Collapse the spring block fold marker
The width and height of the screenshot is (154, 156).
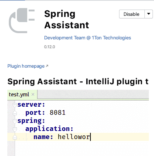pos(15,121)
